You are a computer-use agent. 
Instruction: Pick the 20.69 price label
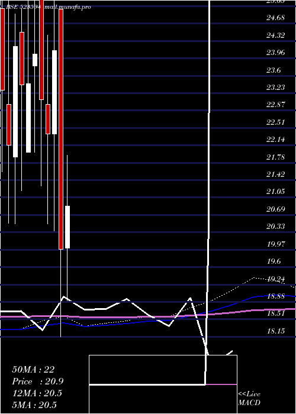coord(275,209)
